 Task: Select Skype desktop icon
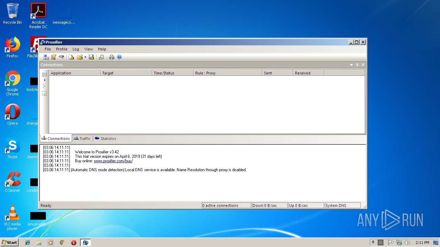[x=12, y=148]
